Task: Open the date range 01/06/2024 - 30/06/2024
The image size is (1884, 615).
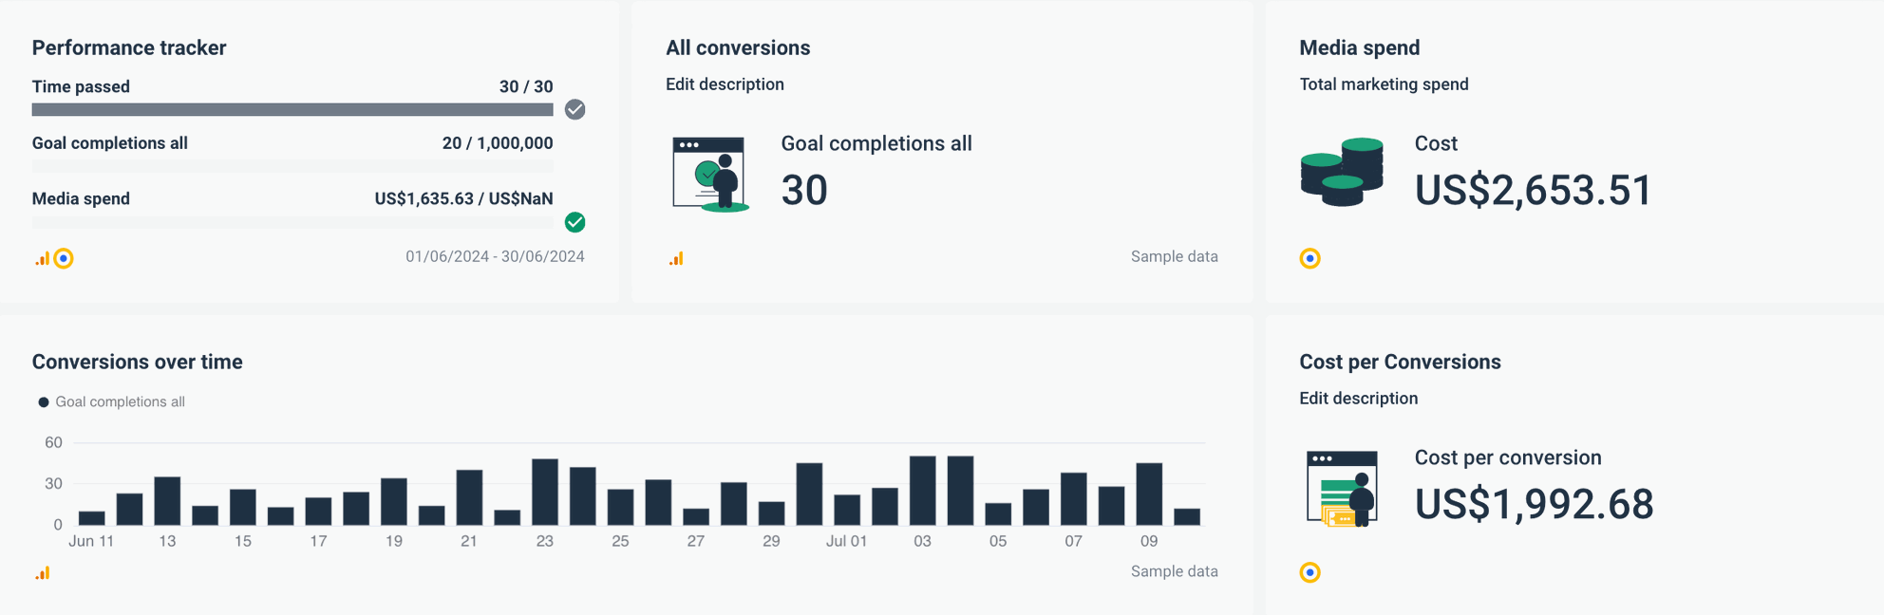Action: pyautogui.click(x=495, y=256)
